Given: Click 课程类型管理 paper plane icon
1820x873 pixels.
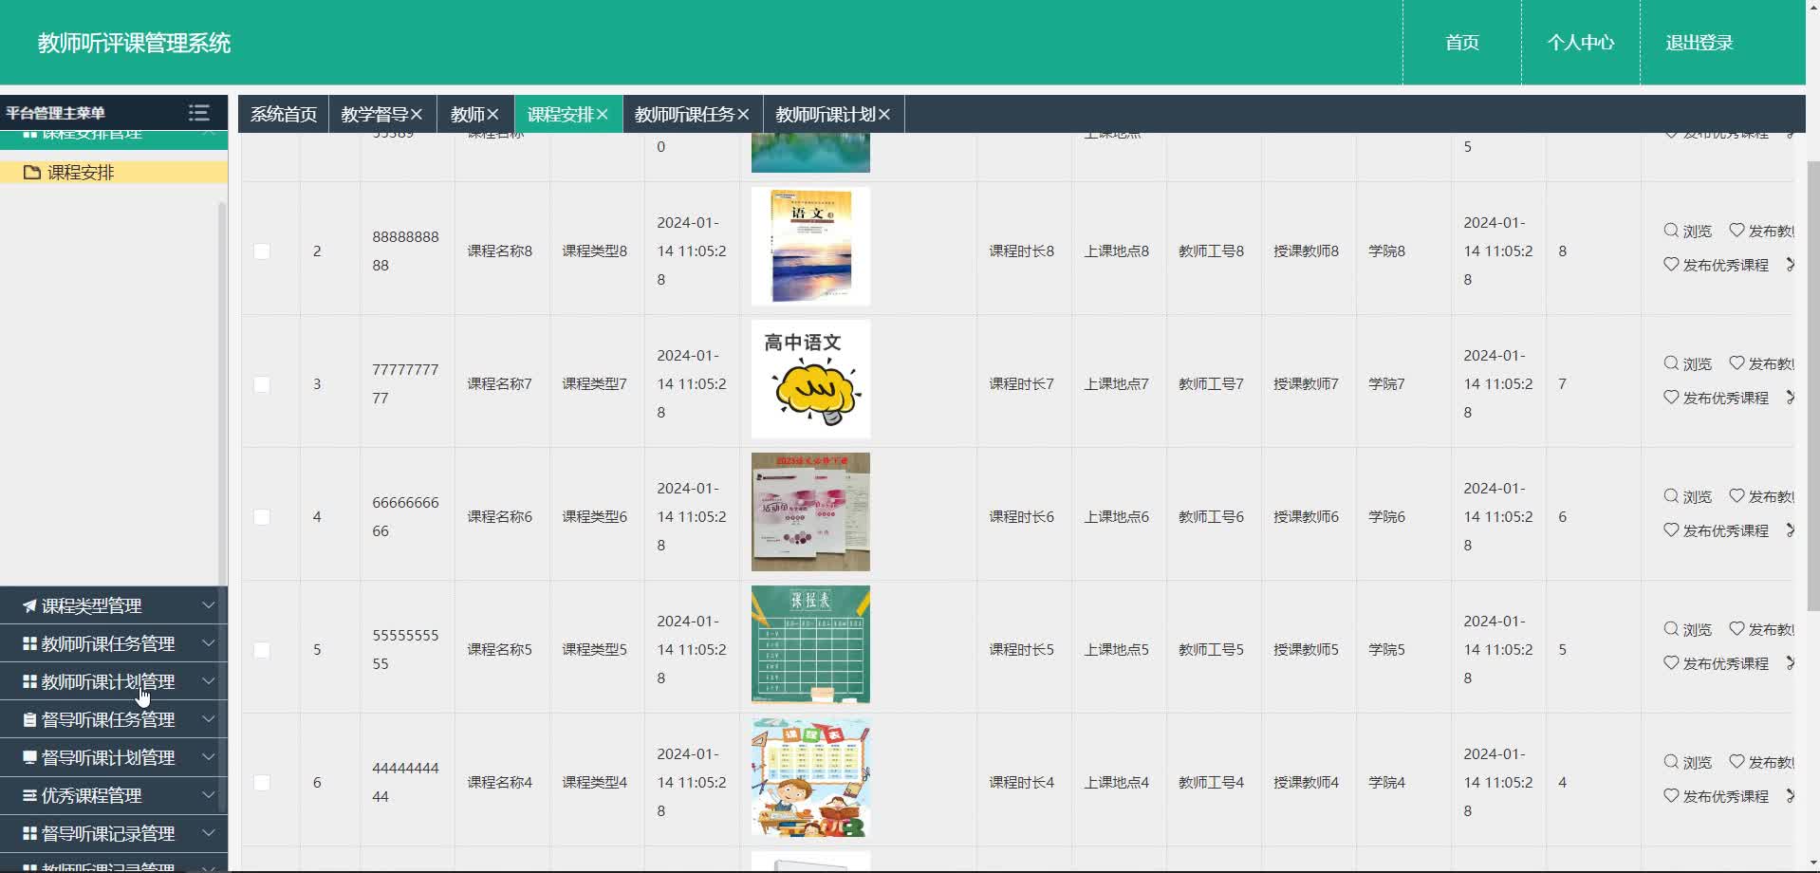Looking at the screenshot, I should pos(29,605).
